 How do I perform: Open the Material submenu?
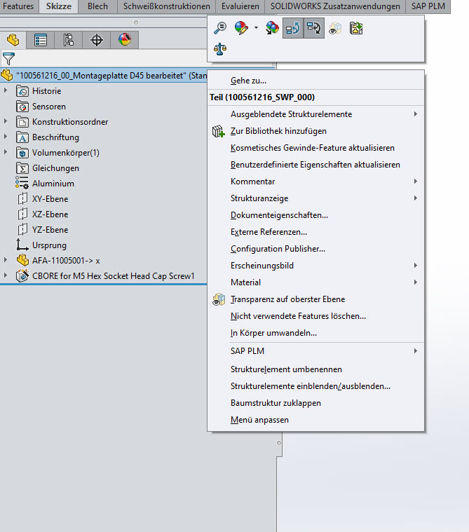315,282
